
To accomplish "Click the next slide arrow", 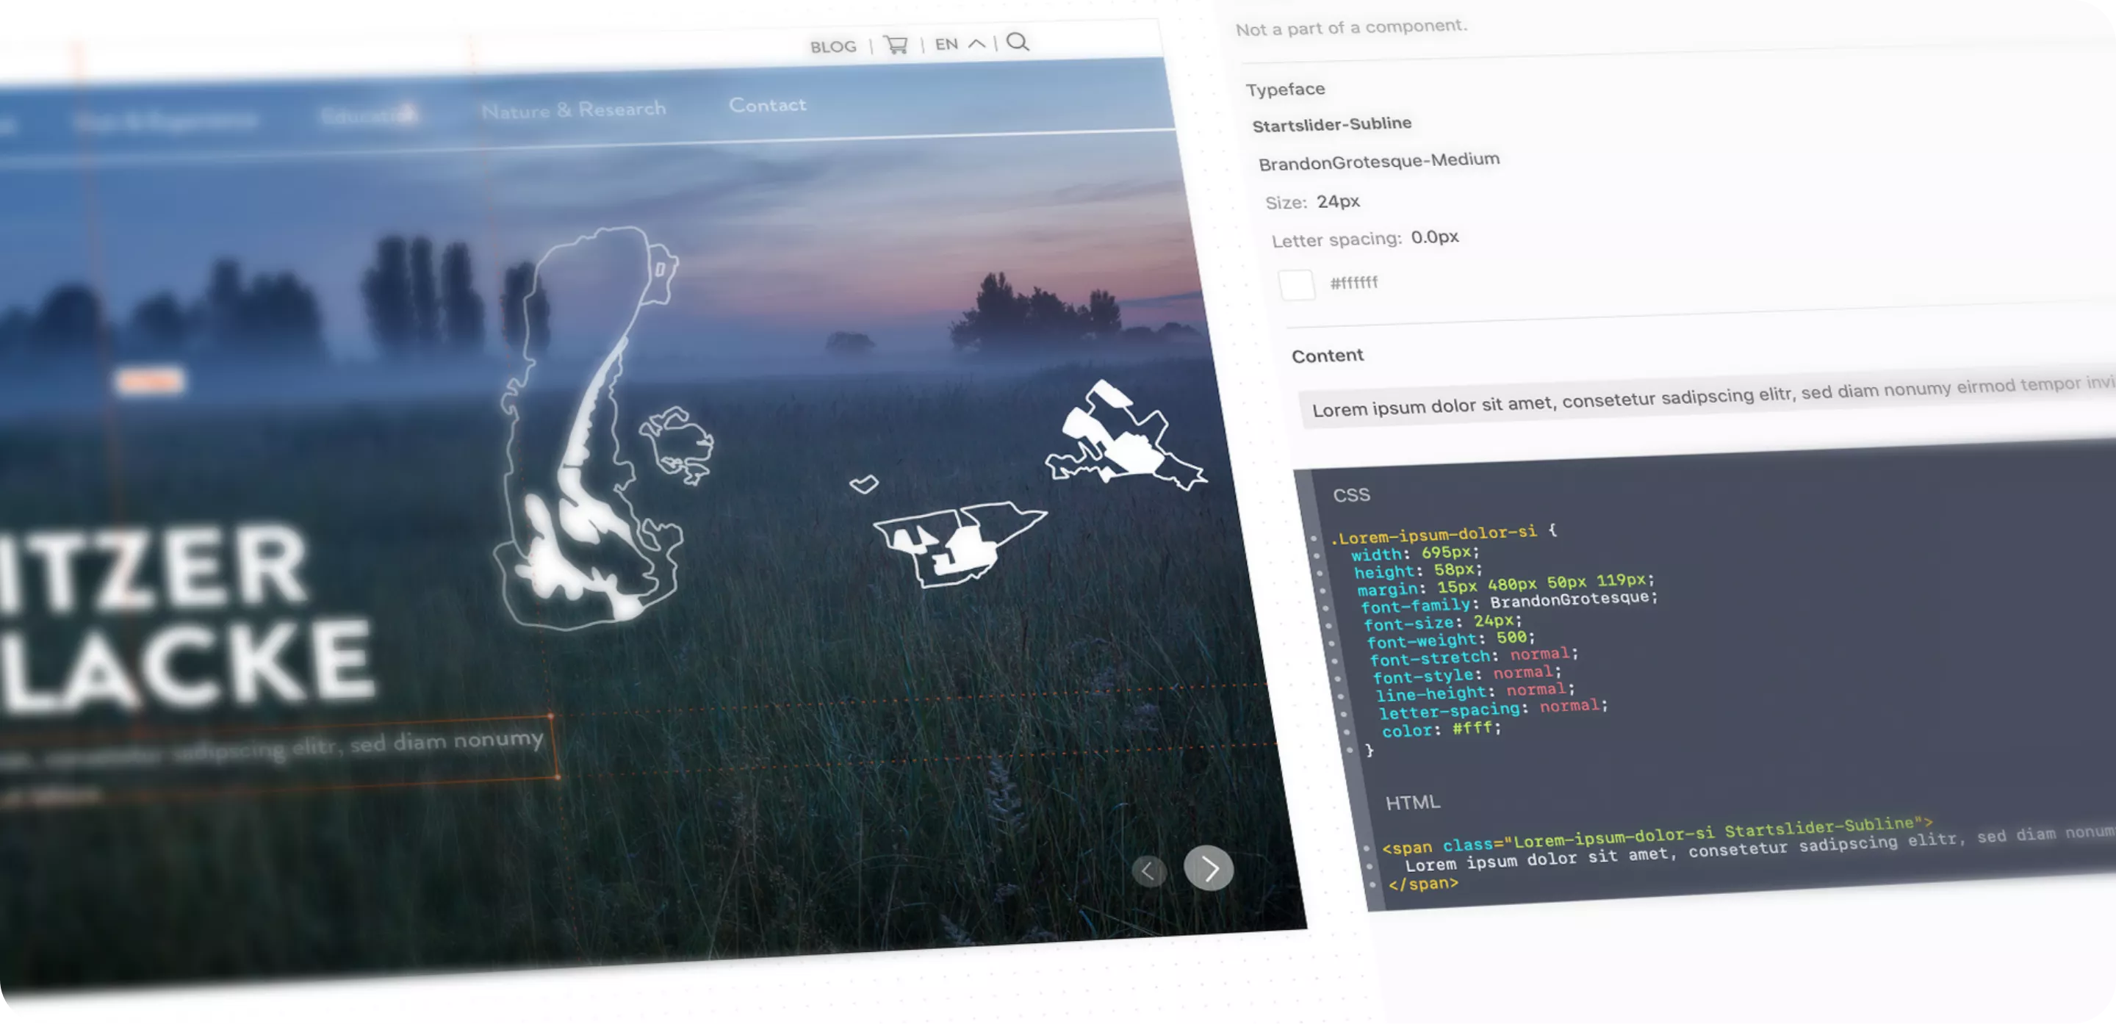I will 1209,870.
